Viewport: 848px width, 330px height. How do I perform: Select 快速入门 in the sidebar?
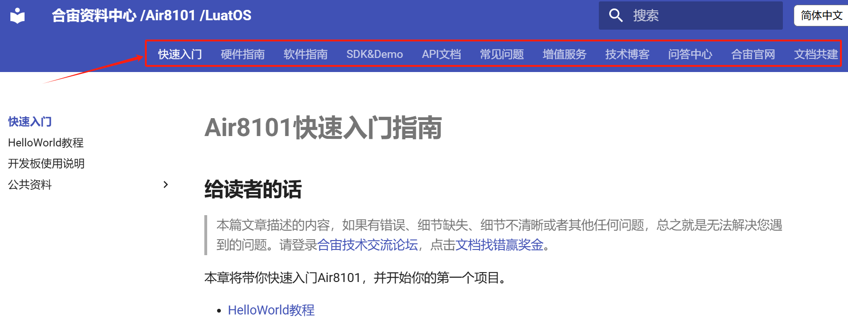pos(30,121)
